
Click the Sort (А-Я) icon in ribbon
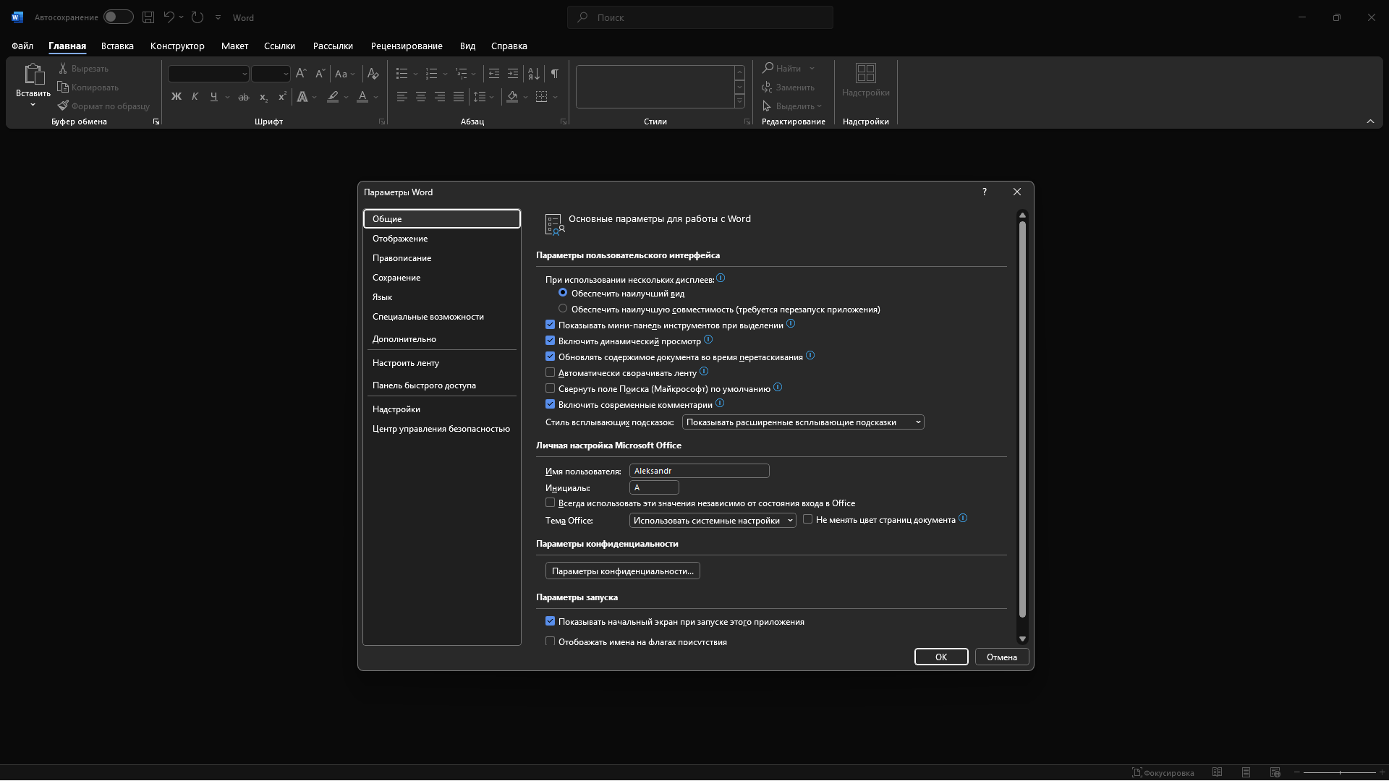(x=534, y=74)
